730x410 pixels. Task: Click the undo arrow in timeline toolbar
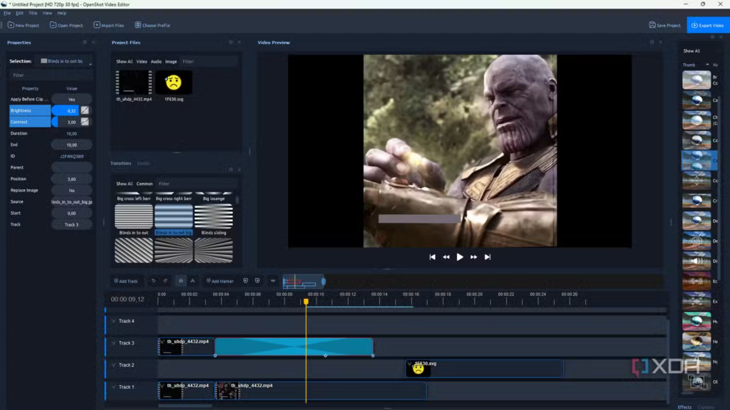(153, 281)
